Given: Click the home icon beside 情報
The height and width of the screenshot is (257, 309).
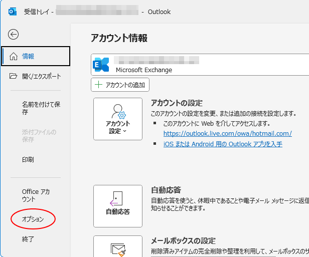Looking at the screenshot, I should tap(14, 56).
